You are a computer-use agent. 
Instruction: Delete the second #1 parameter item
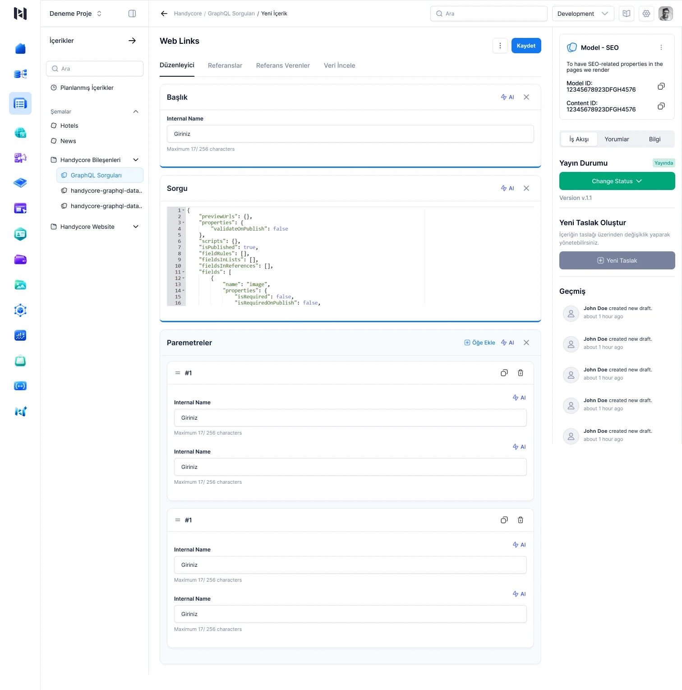(521, 520)
